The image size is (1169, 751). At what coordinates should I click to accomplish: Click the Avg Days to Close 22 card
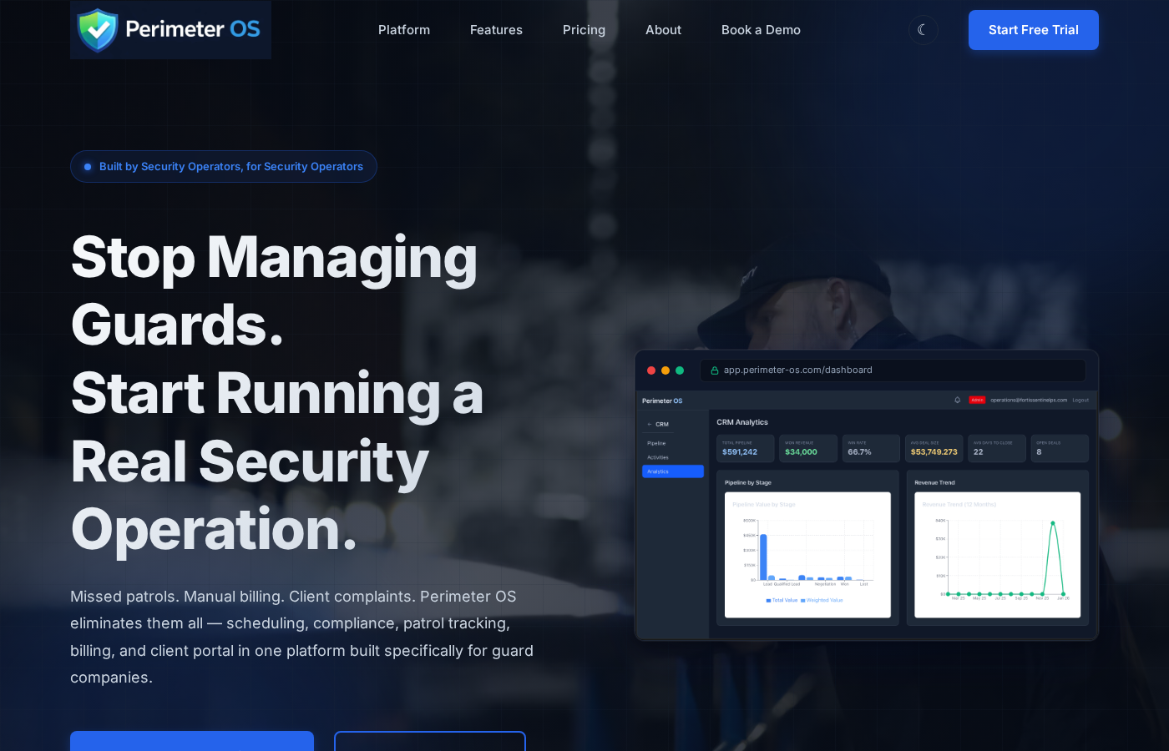tap(997, 448)
